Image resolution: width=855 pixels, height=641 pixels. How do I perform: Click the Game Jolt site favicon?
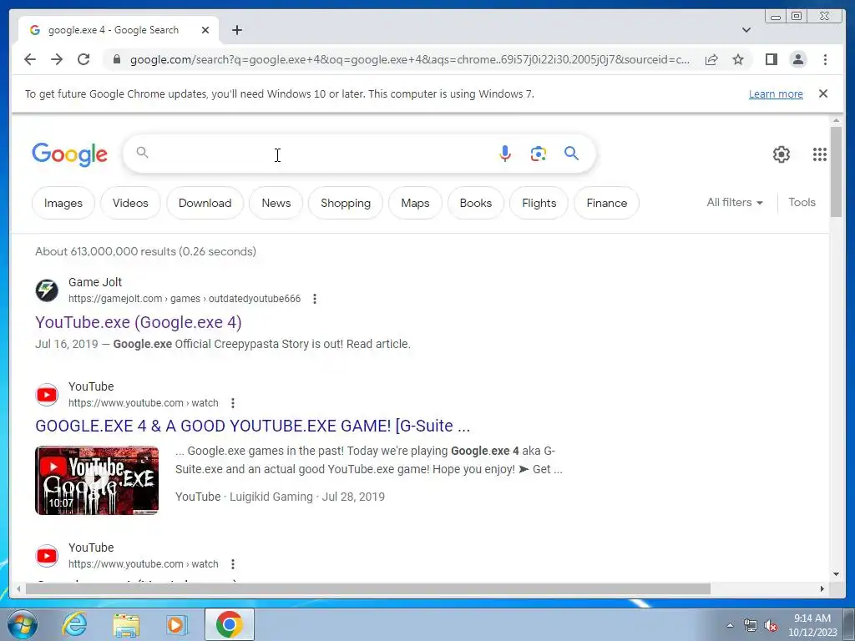(47, 290)
